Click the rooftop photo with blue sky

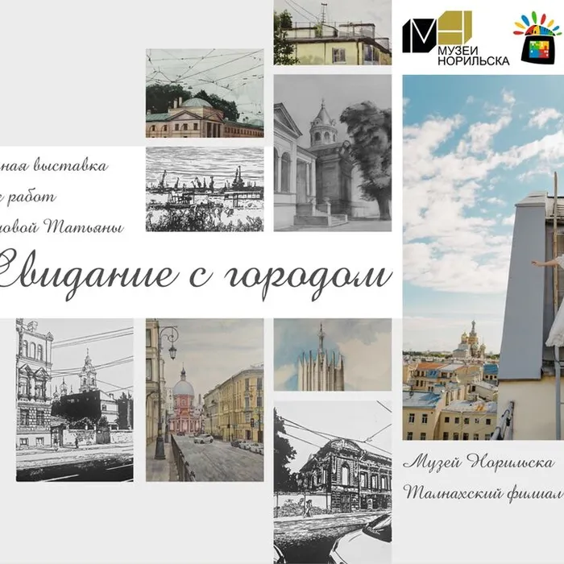click(483, 258)
